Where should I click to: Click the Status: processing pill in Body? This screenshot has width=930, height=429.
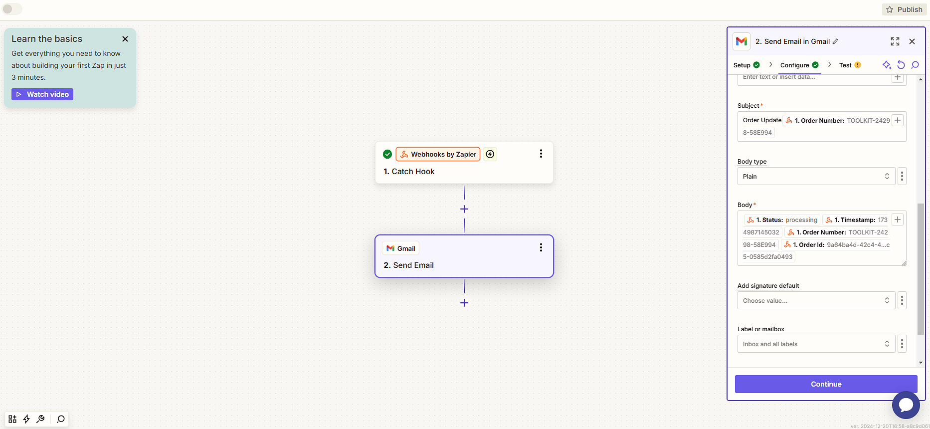point(782,220)
